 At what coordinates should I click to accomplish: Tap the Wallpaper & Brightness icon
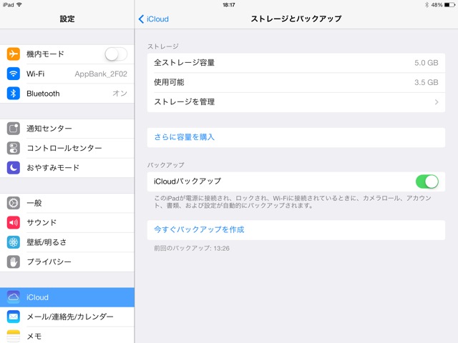click(14, 242)
